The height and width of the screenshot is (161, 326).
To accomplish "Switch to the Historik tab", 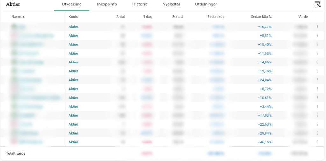I will (139, 4).
